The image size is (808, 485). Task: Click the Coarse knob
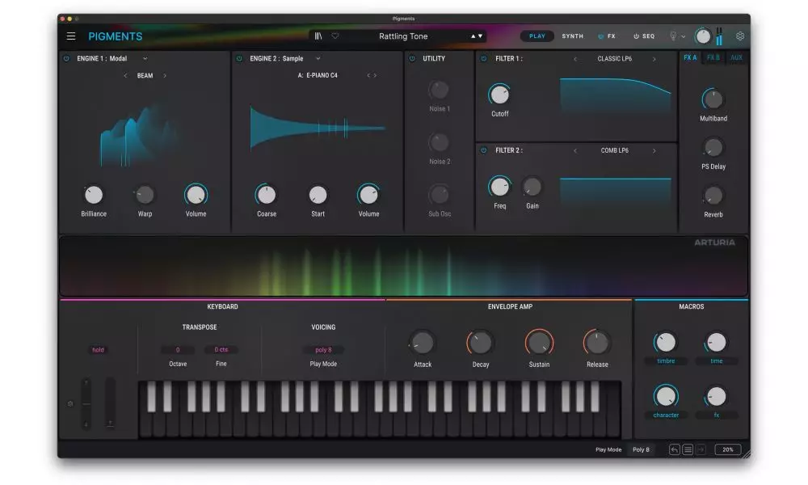point(266,195)
